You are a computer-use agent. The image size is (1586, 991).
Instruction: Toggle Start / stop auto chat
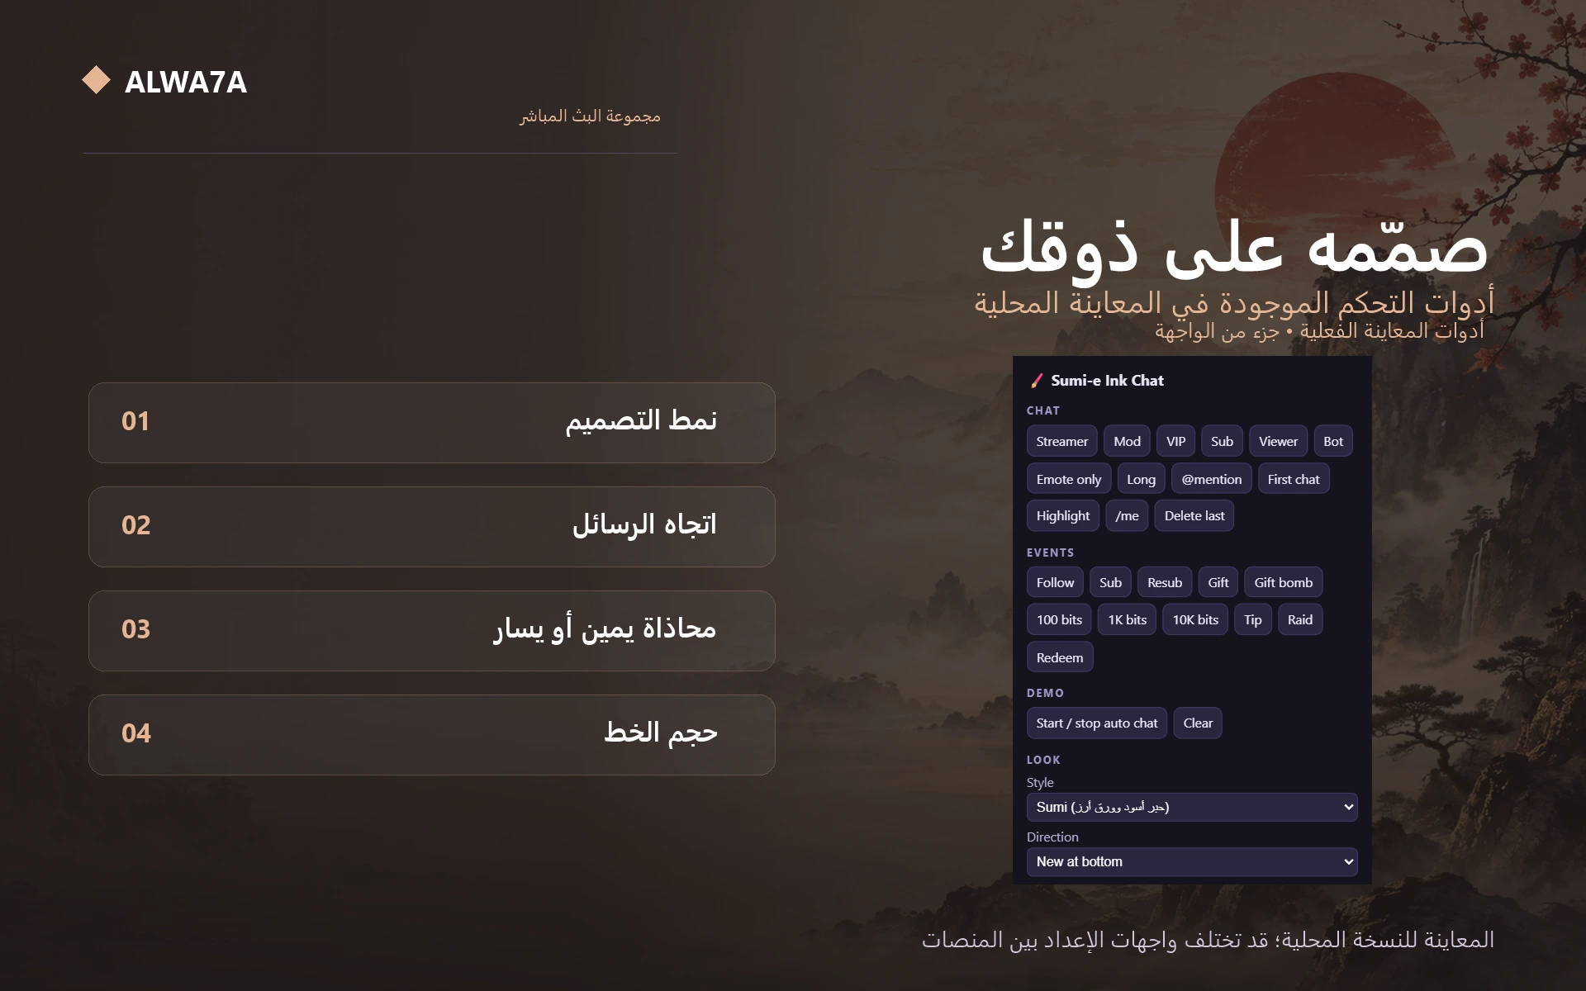pyautogui.click(x=1097, y=723)
